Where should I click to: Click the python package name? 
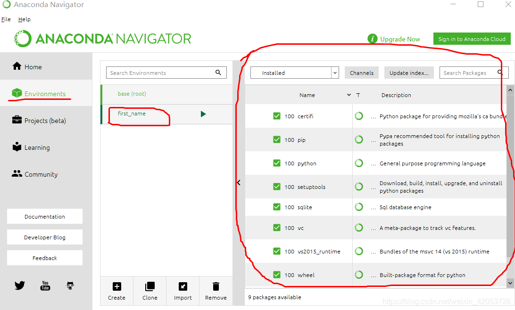point(307,163)
